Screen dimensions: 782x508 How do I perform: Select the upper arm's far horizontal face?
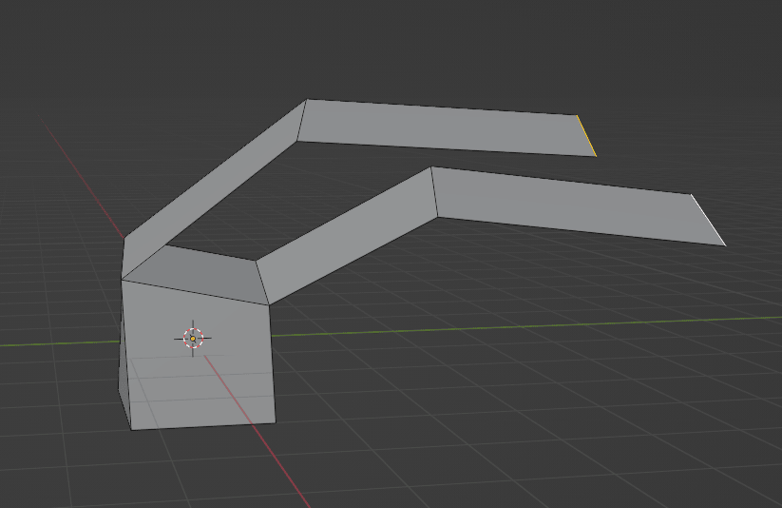tap(447, 127)
